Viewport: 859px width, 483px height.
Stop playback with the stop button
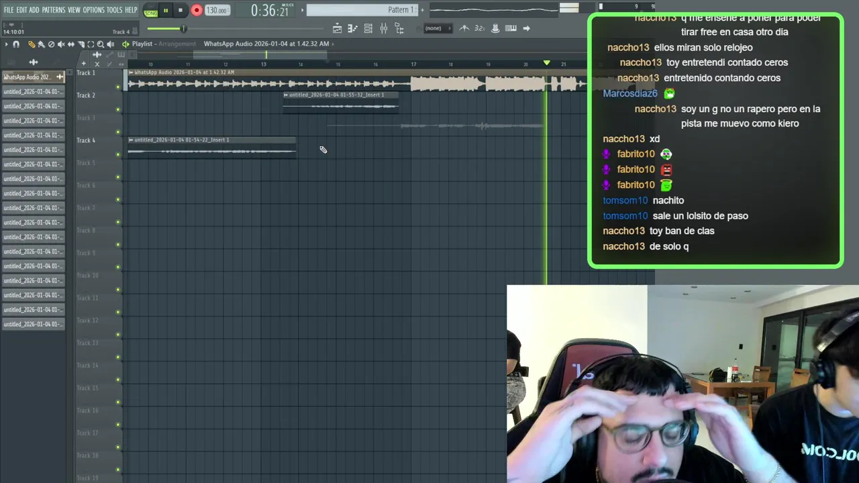180,10
